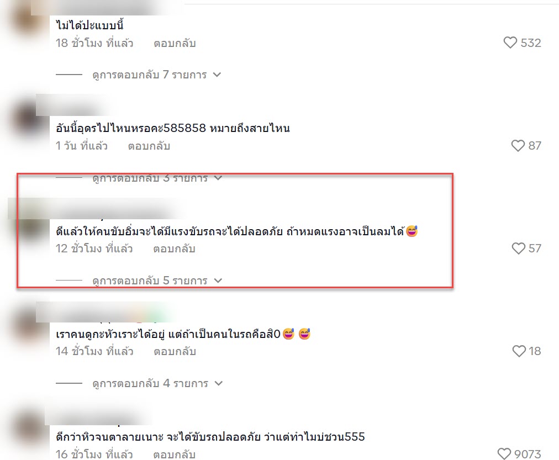The image size is (559, 460).
Task: Like the comment with 532 likes
Action: [x=510, y=43]
